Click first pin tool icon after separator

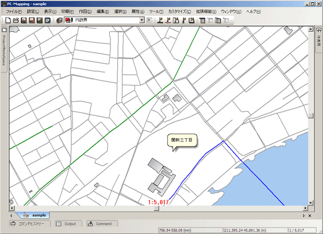[x=160, y=20]
